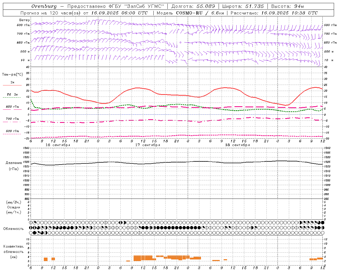
Task: Select the '(мм/3ч.)' precipitation unit label
Action: (x=13, y=202)
